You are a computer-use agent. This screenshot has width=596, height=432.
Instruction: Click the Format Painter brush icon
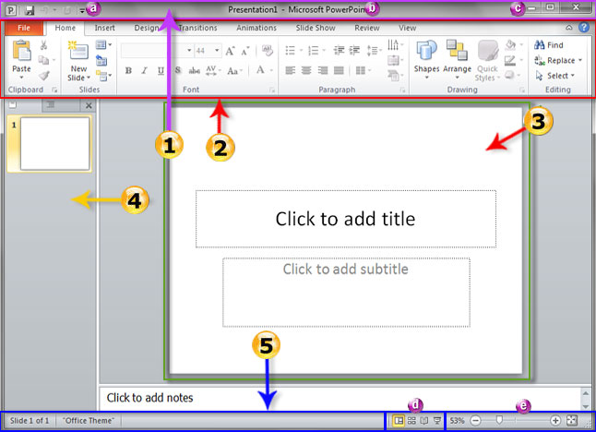pyautogui.click(x=44, y=76)
